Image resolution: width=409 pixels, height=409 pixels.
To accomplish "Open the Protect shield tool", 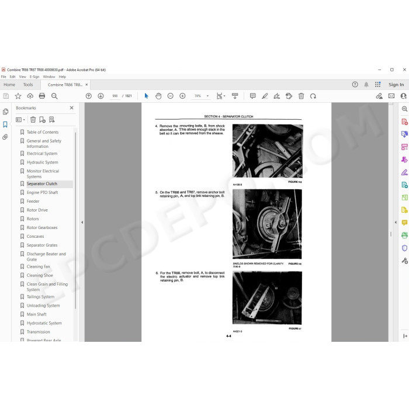I will pos(404,248).
